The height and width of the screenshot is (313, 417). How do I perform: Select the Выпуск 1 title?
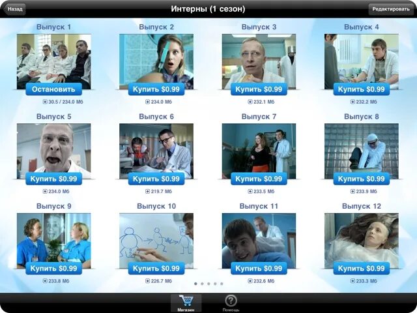(x=53, y=27)
